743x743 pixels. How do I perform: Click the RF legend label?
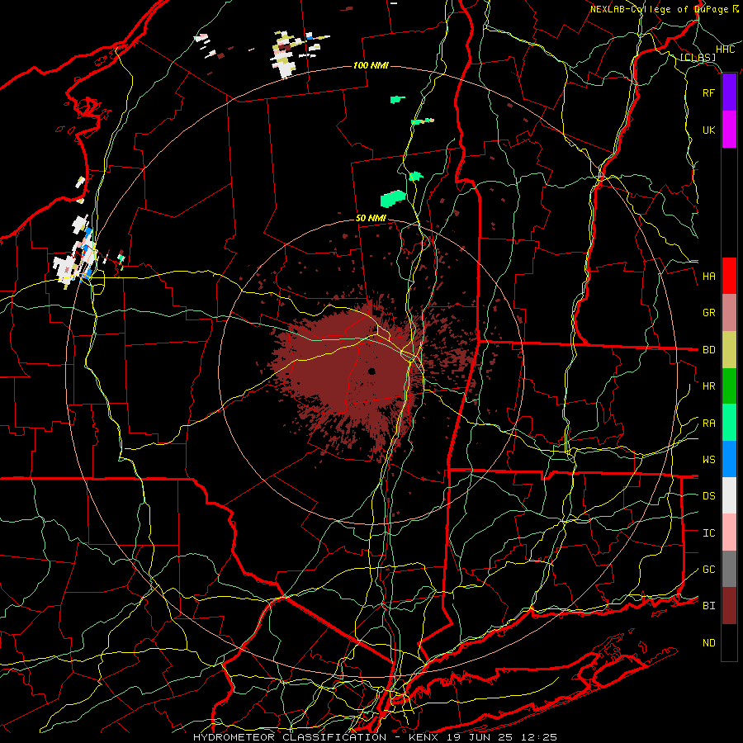click(x=708, y=93)
